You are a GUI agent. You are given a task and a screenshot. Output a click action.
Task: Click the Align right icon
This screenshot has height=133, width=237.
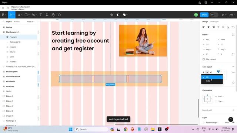pyautogui.click(x=213, y=27)
